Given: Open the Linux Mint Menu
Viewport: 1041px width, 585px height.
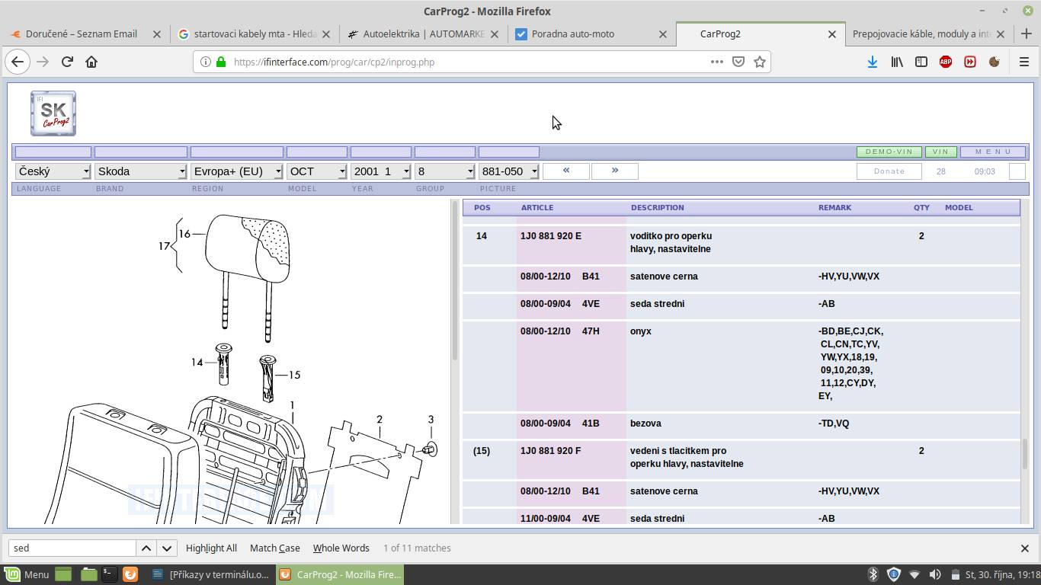Looking at the screenshot, I should 26,574.
